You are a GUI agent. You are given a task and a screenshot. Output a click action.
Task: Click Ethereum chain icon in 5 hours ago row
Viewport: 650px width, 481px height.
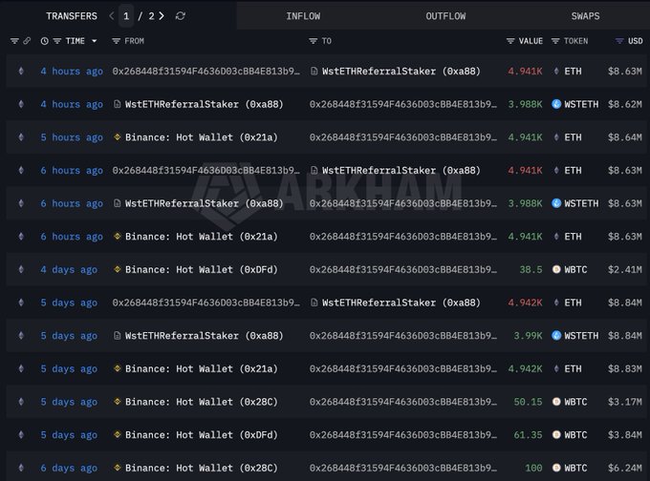(21, 137)
